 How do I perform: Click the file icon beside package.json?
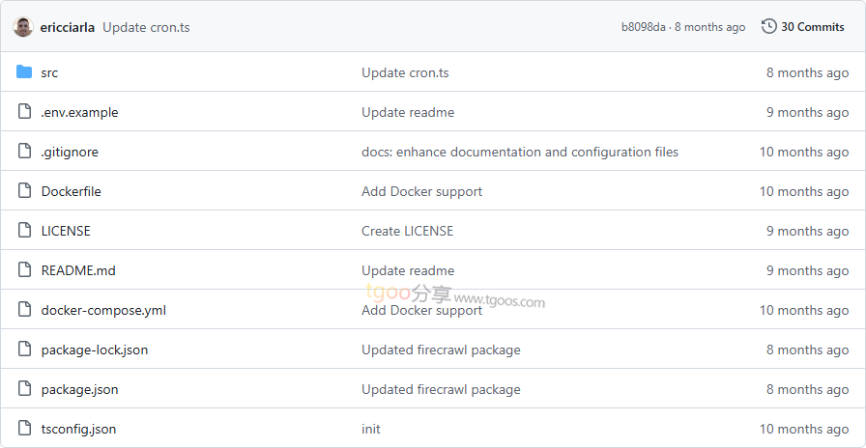point(24,389)
